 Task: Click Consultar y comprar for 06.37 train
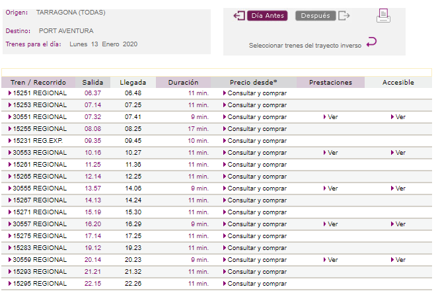pyautogui.click(x=256, y=93)
